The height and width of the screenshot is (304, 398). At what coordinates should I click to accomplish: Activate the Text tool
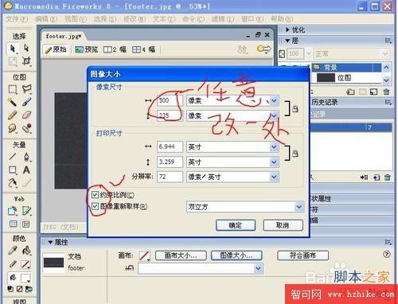pyautogui.click(x=26, y=170)
